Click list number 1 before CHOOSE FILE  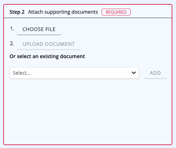point(12,29)
